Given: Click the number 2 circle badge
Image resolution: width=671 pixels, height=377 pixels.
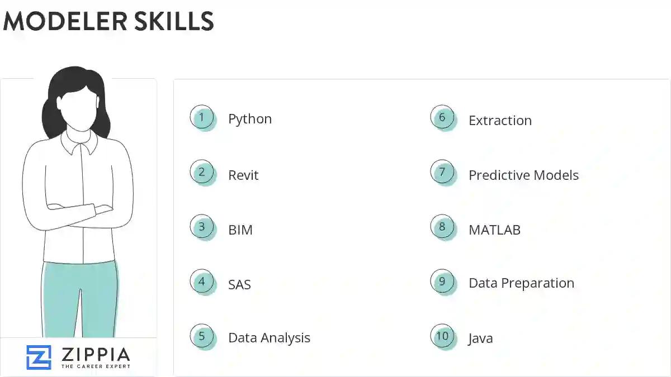Looking at the screenshot, I should click(x=202, y=173).
